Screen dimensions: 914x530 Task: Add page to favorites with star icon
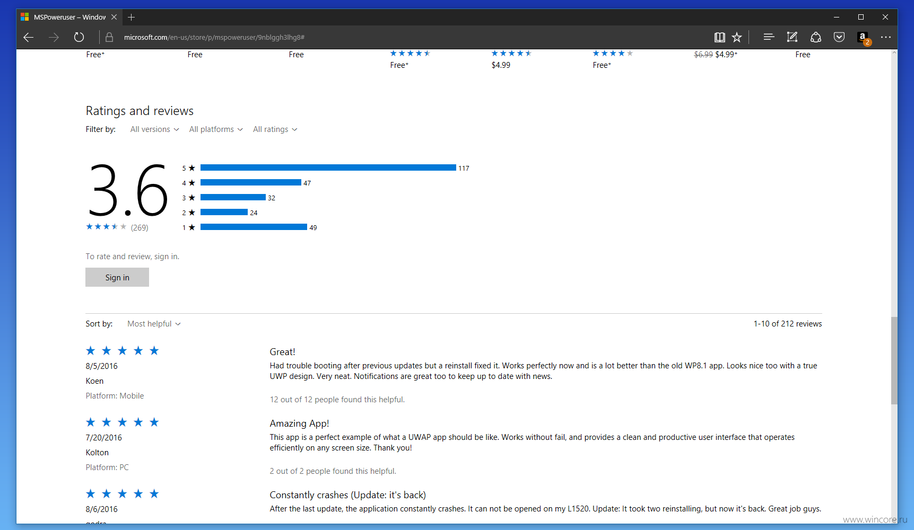click(x=737, y=37)
